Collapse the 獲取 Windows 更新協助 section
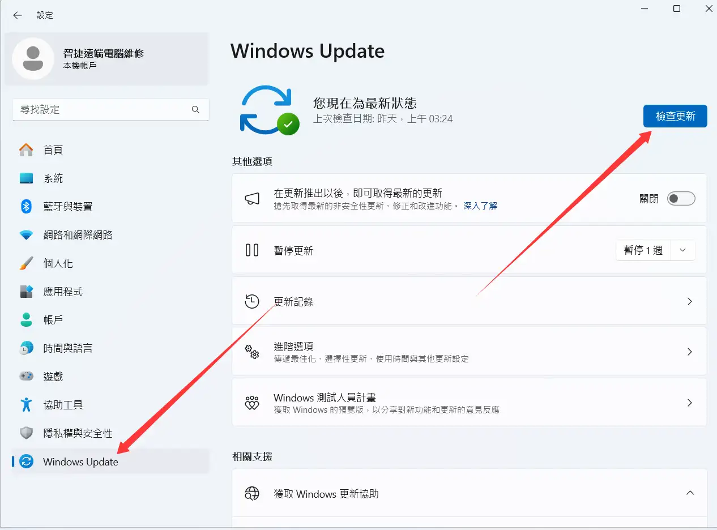 coord(690,493)
